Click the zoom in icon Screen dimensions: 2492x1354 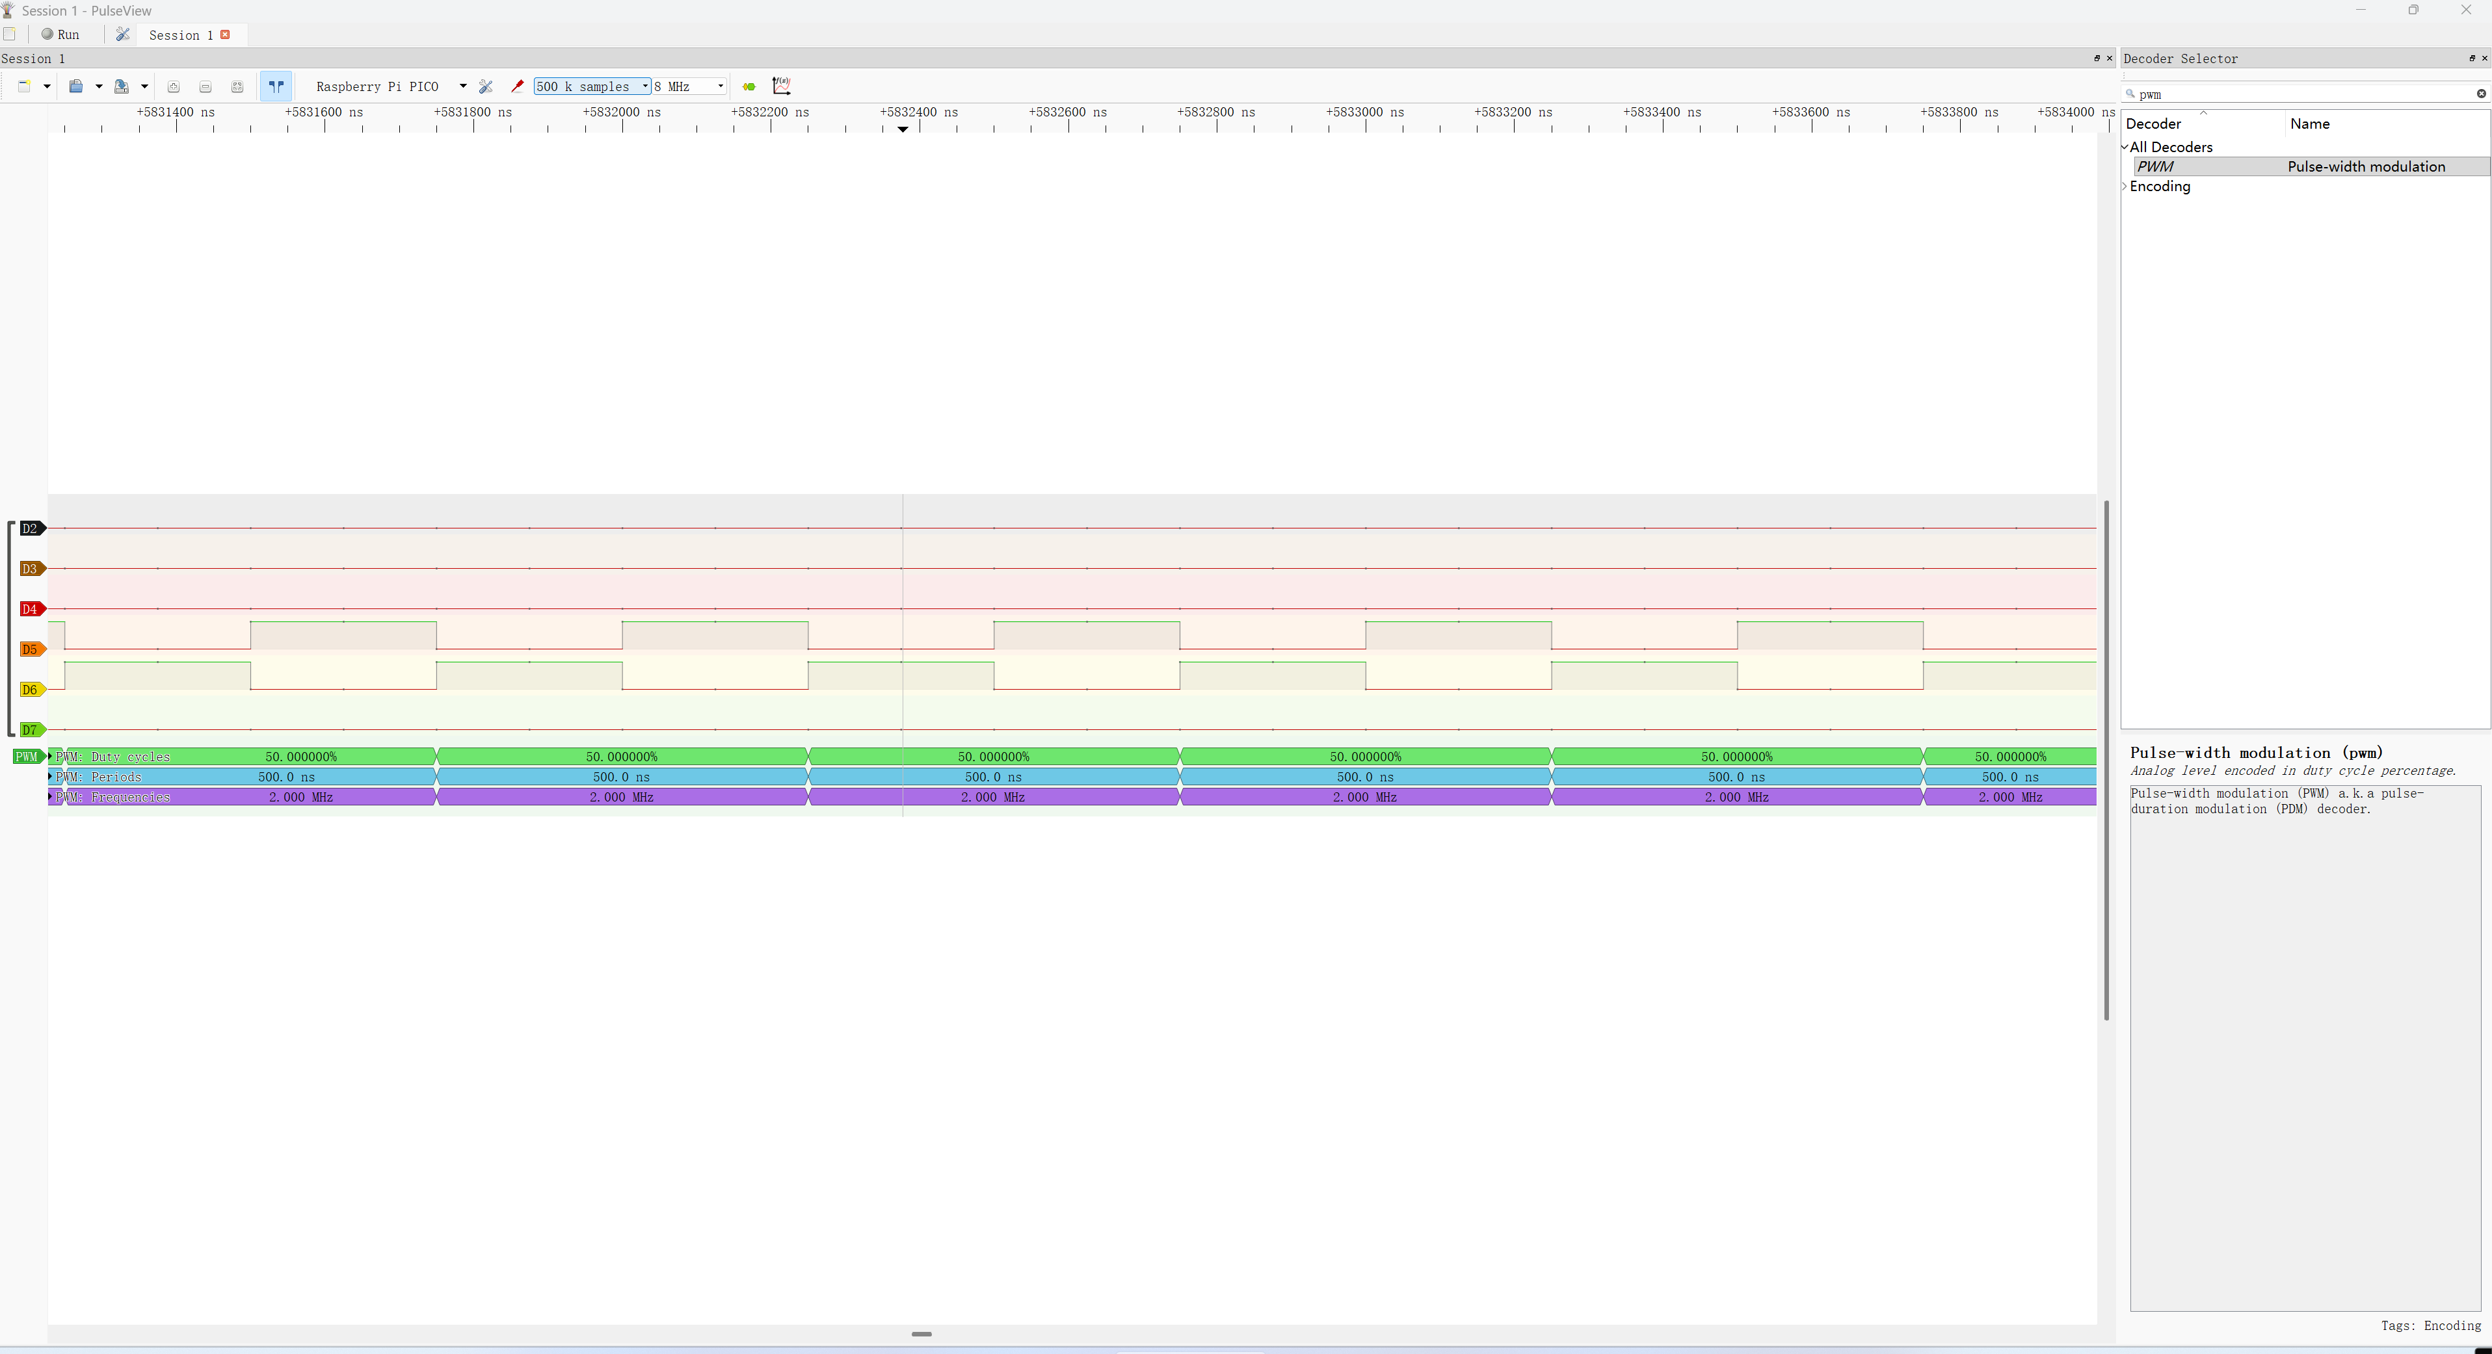tap(173, 86)
